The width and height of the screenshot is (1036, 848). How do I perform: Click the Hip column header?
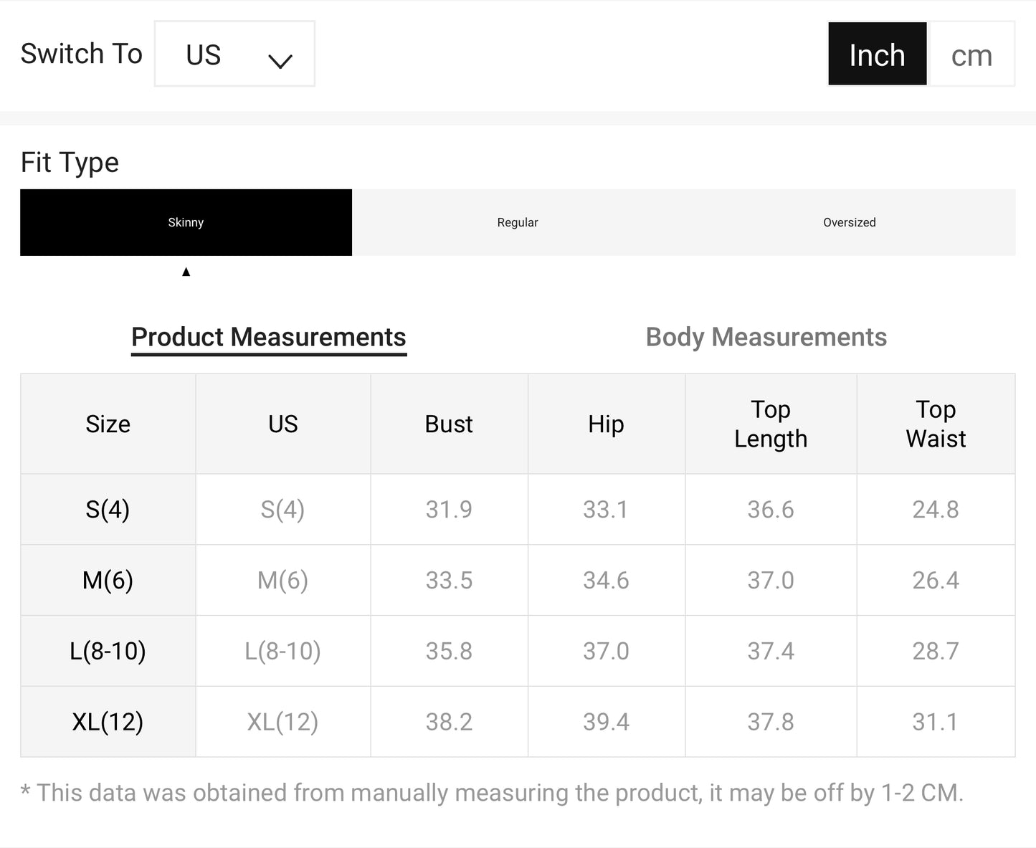[x=606, y=424]
